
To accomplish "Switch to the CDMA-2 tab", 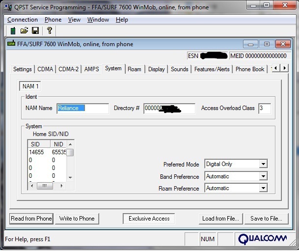I will (x=68, y=69).
